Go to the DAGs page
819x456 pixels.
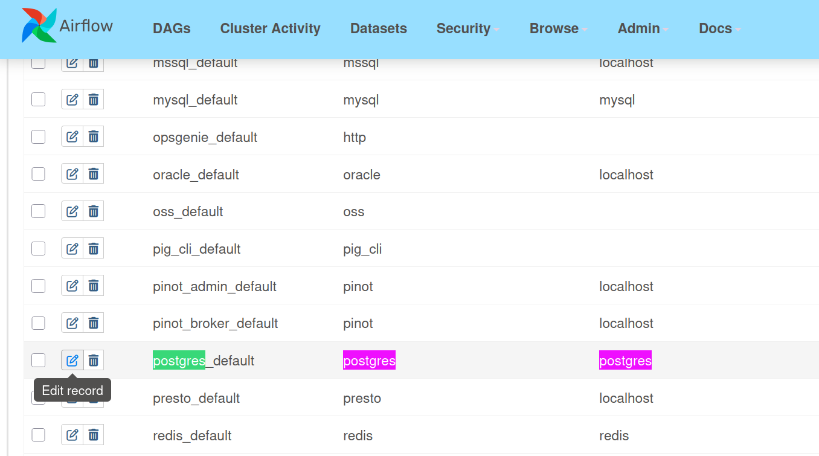(x=172, y=28)
